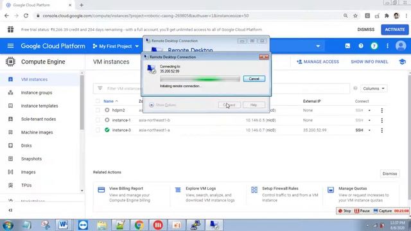411x231 pixels.
Task: Open the file explorer folder in taskbar
Action: click(x=101, y=225)
